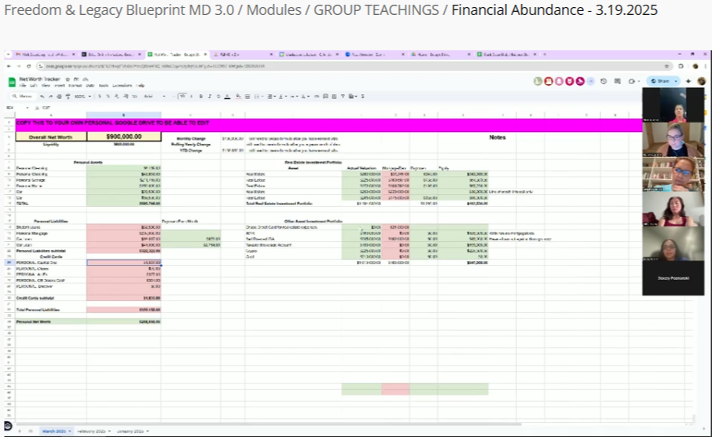Open the Google Sheets home icon

(12, 83)
